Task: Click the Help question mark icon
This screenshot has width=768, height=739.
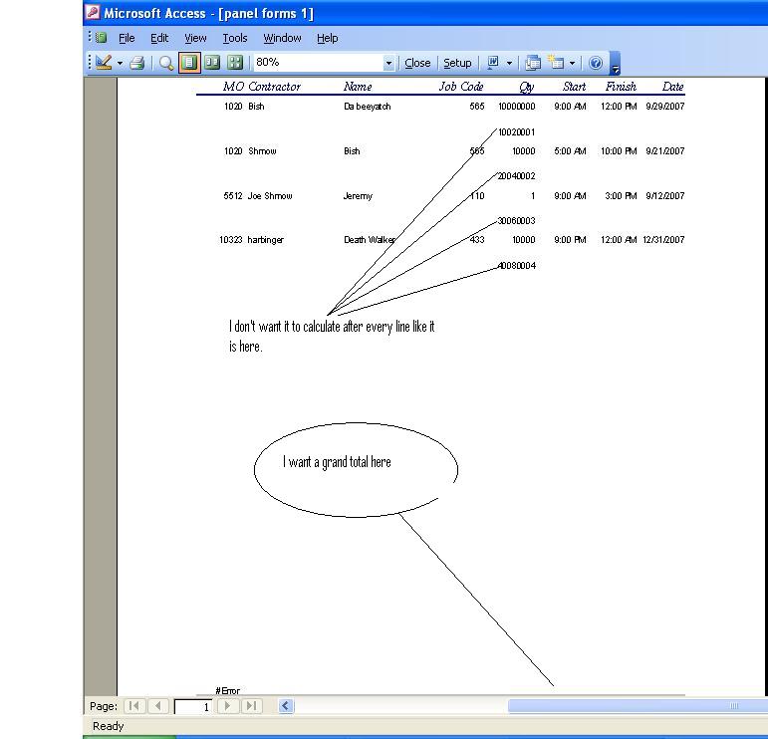Action: [x=596, y=63]
